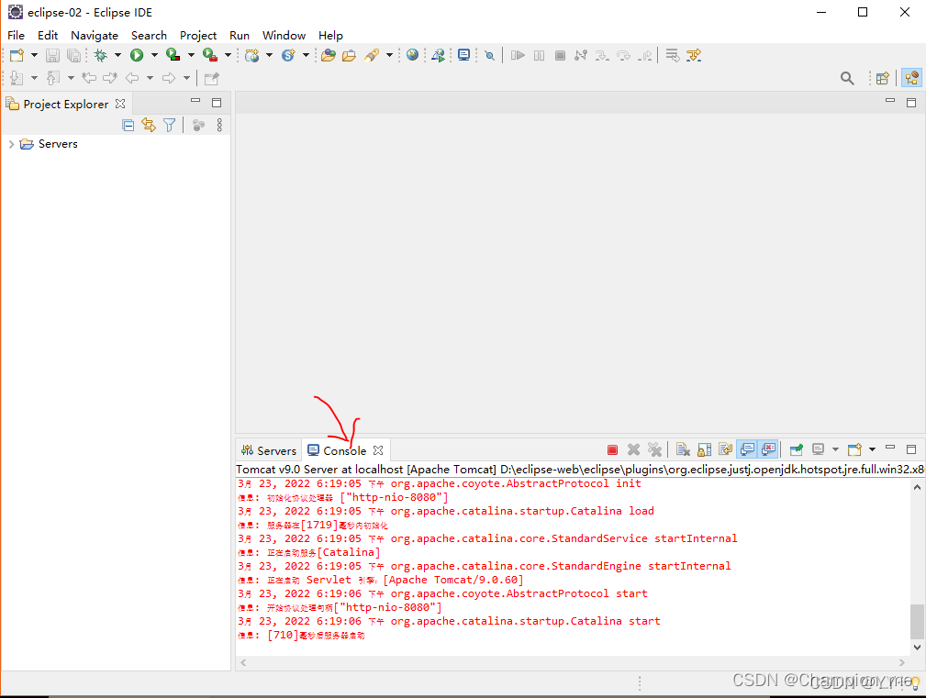Click the Save toolbar icon
Image resolution: width=926 pixels, height=698 pixels.
pos(52,55)
